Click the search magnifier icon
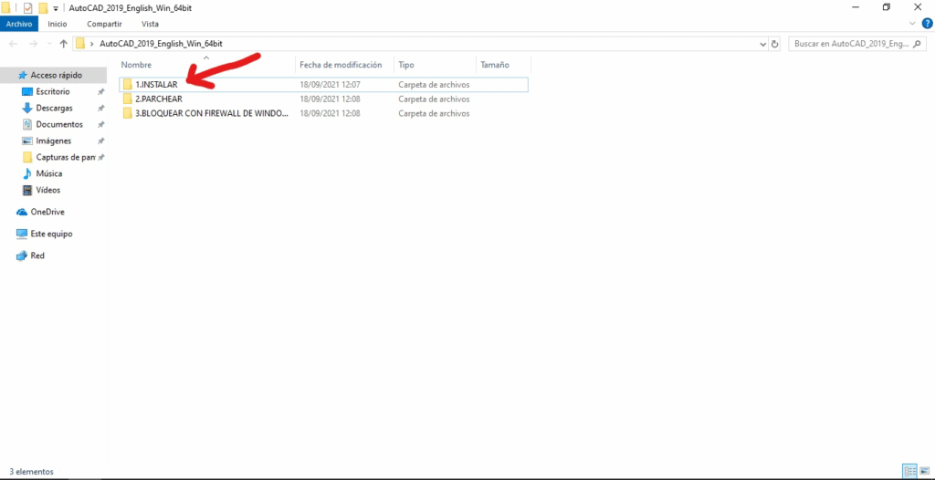 click(x=919, y=44)
